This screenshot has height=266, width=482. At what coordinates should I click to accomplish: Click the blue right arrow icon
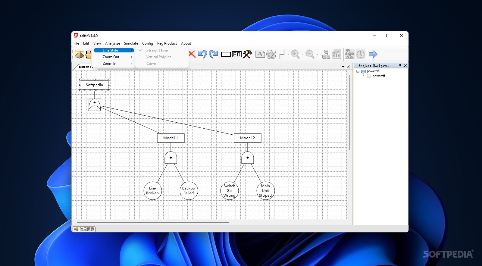point(373,54)
